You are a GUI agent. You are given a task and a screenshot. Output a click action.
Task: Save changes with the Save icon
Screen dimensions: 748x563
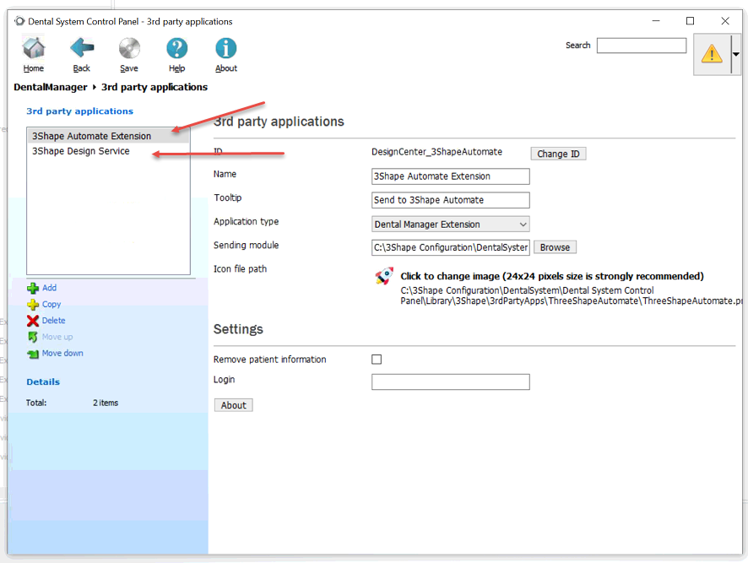(129, 50)
